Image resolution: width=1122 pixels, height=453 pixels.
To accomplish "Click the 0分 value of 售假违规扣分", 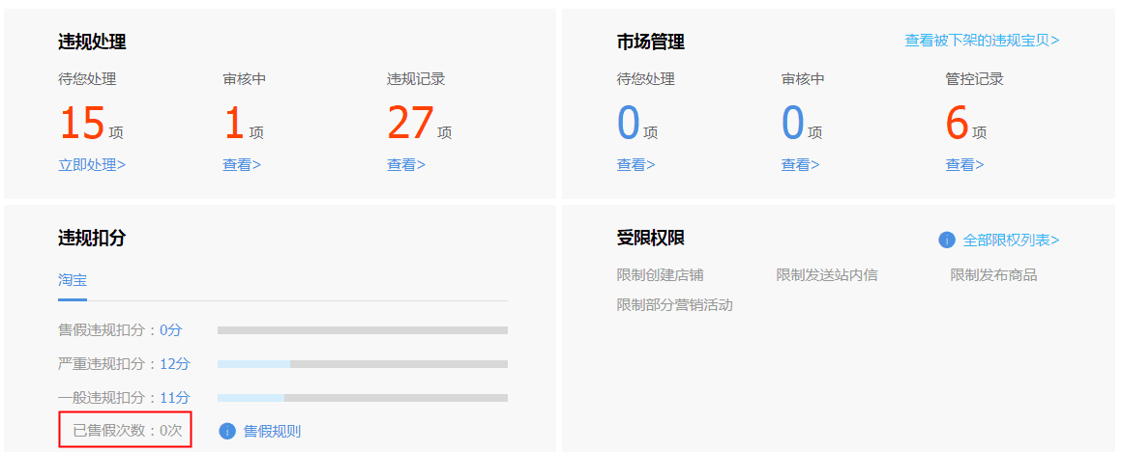I will (171, 330).
